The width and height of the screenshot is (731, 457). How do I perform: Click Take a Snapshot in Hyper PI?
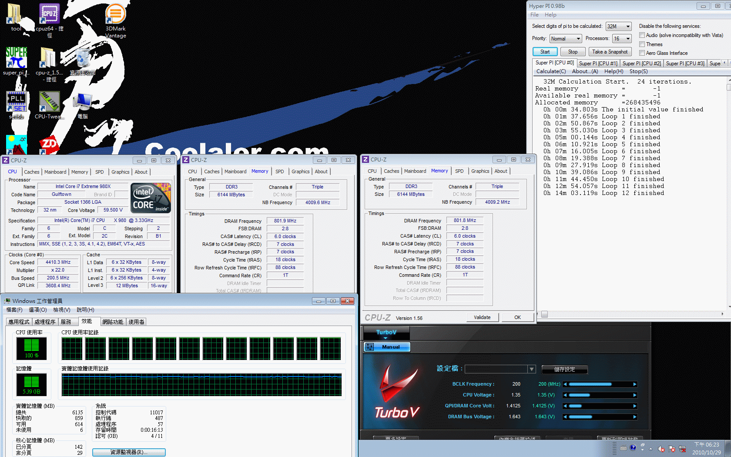(610, 52)
